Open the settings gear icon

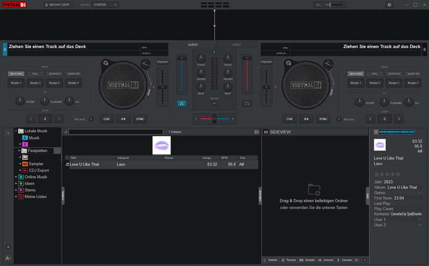click(389, 5)
